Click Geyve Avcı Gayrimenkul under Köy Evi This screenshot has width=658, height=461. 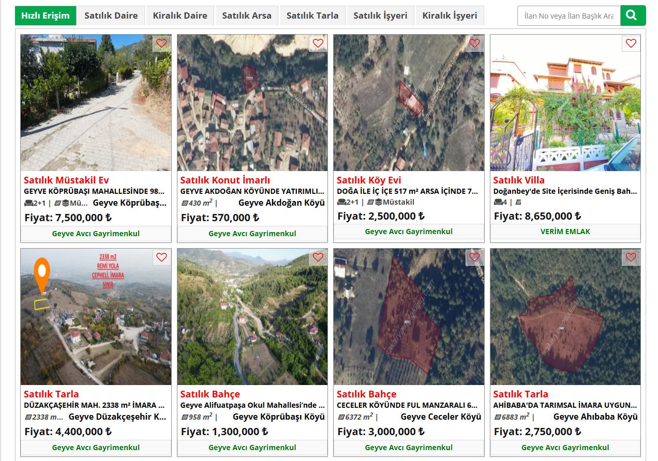[409, 232]
